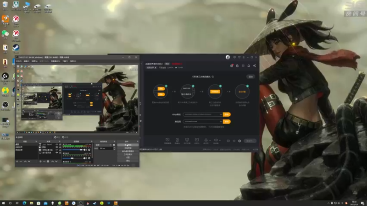Move the selected source down in OBS
Screen dimensions: 367x206
click(56, 162)
